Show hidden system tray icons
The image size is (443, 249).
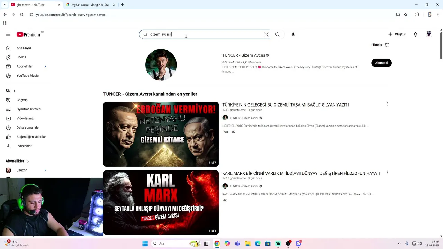[399, 243]
